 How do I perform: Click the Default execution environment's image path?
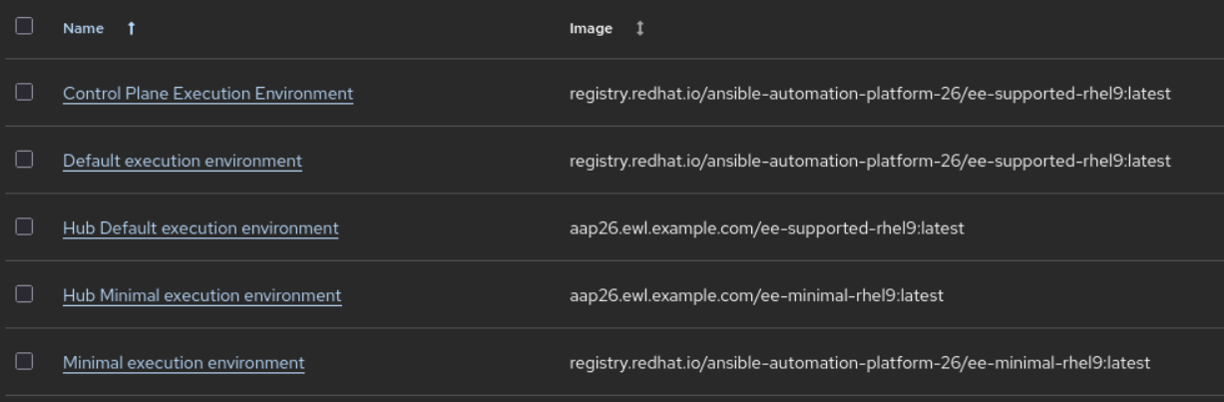(869, 161)
